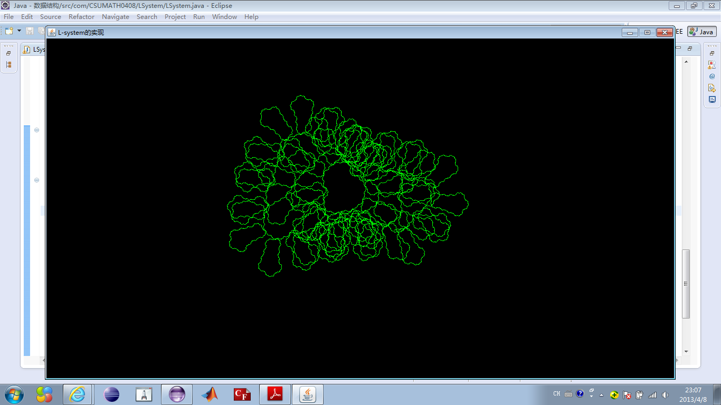
Task: Show hidden system tray icons
Action: click(601, 394)
